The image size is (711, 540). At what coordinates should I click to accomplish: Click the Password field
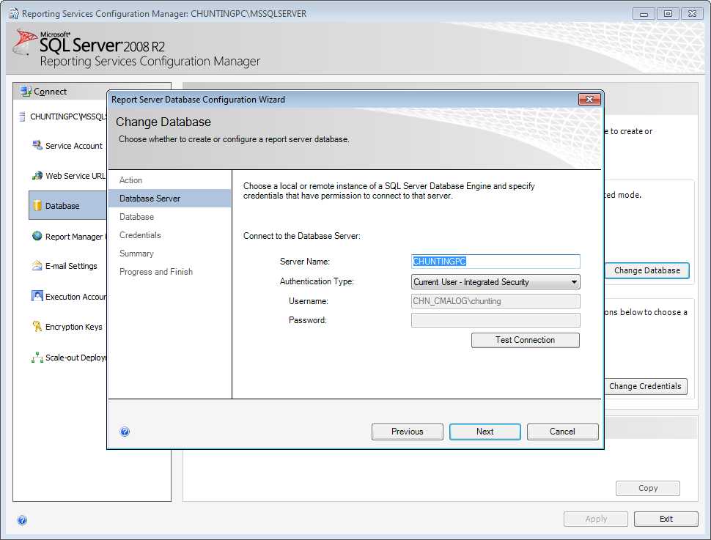(496, 320)
